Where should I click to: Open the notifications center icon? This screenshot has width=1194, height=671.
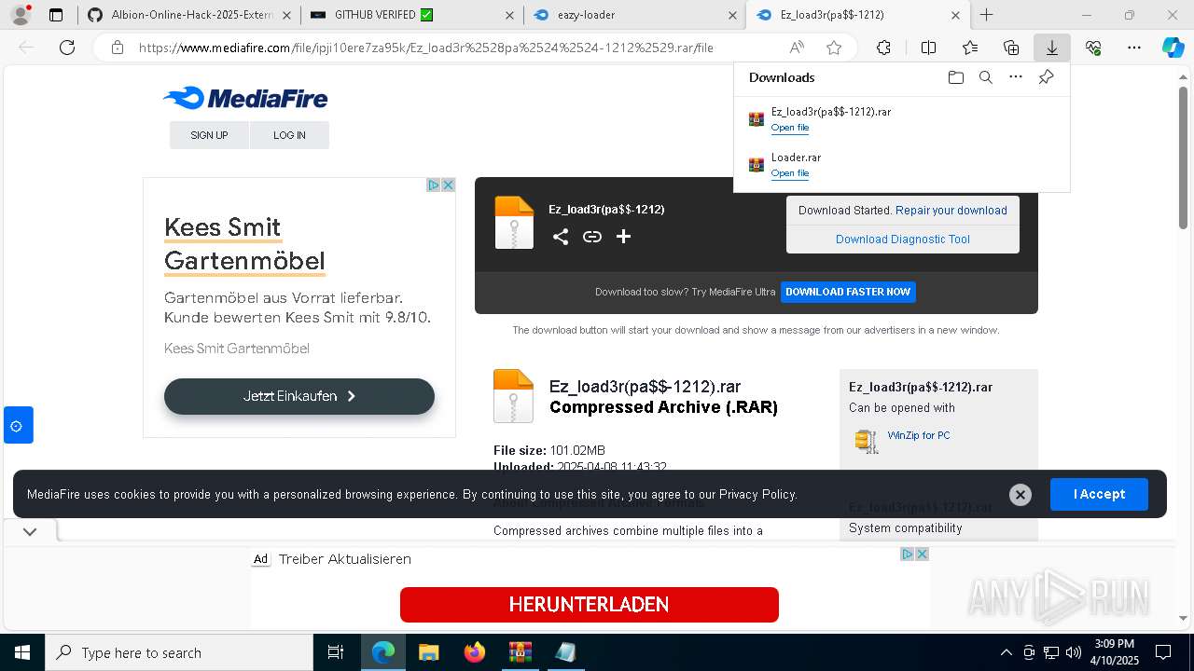pos(1163,652)
